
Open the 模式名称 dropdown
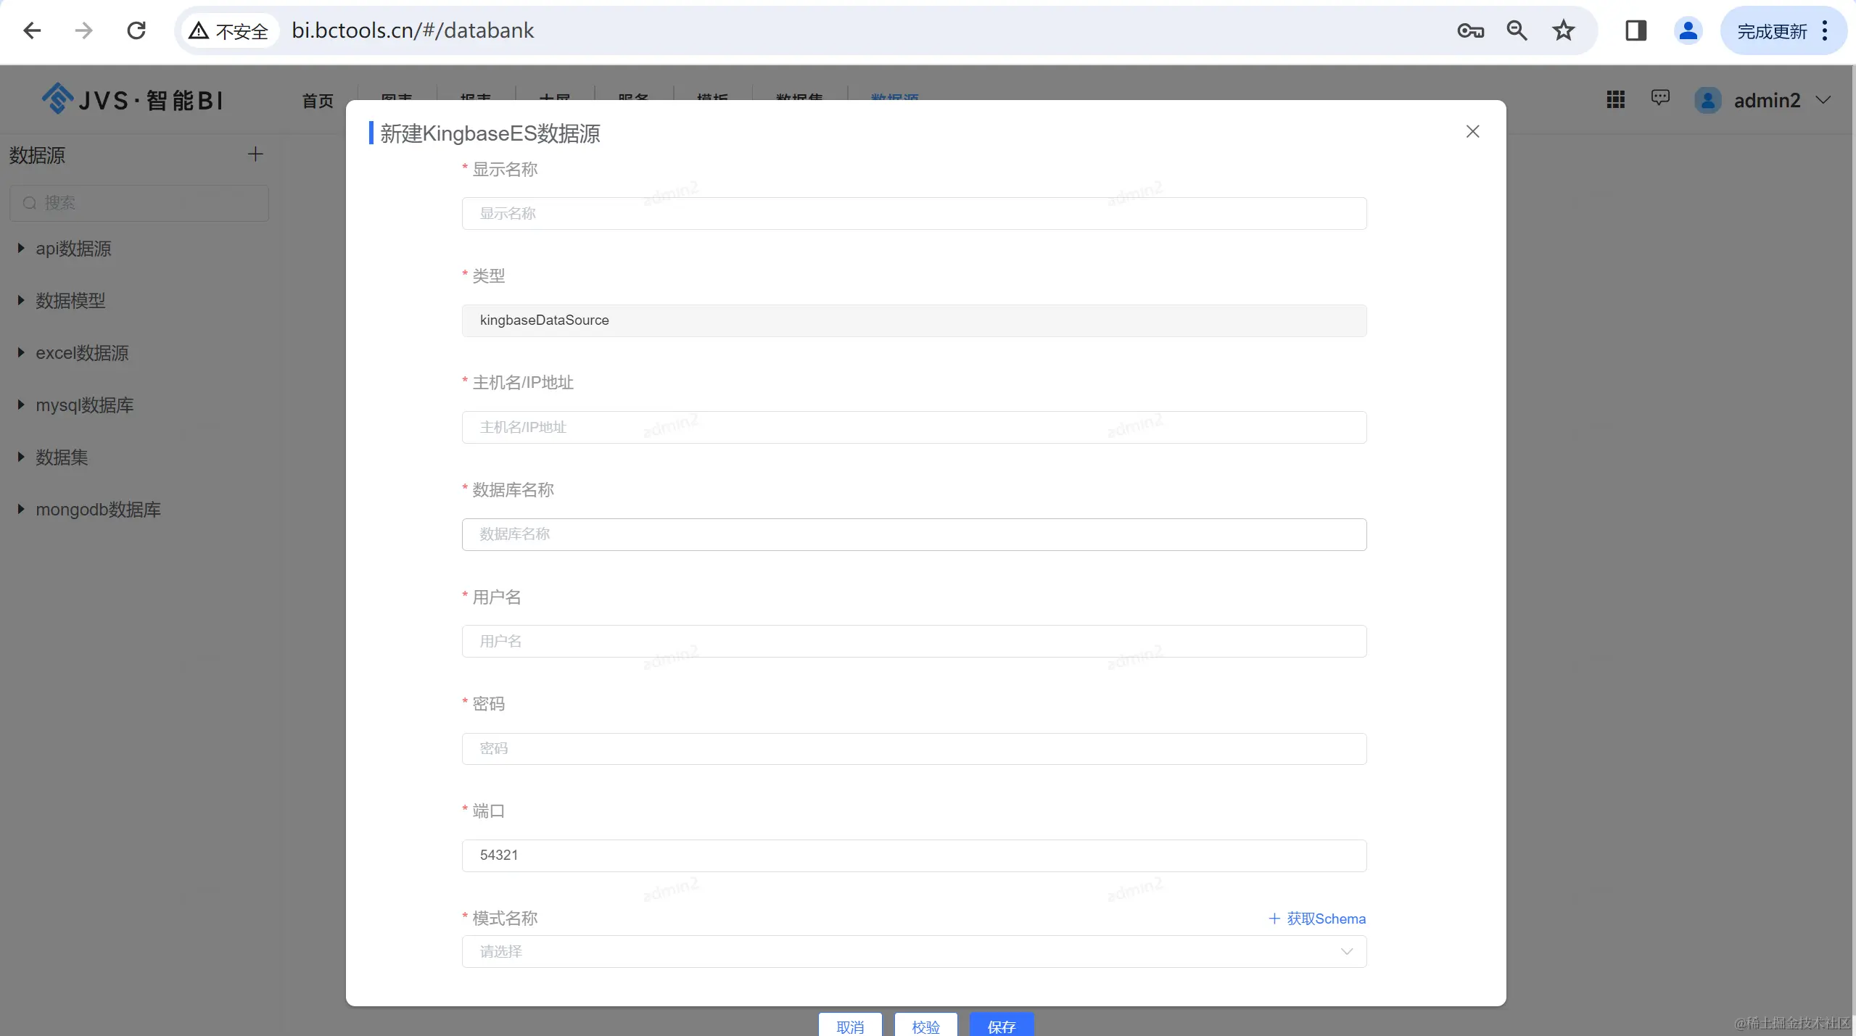(x=914, y=952)
